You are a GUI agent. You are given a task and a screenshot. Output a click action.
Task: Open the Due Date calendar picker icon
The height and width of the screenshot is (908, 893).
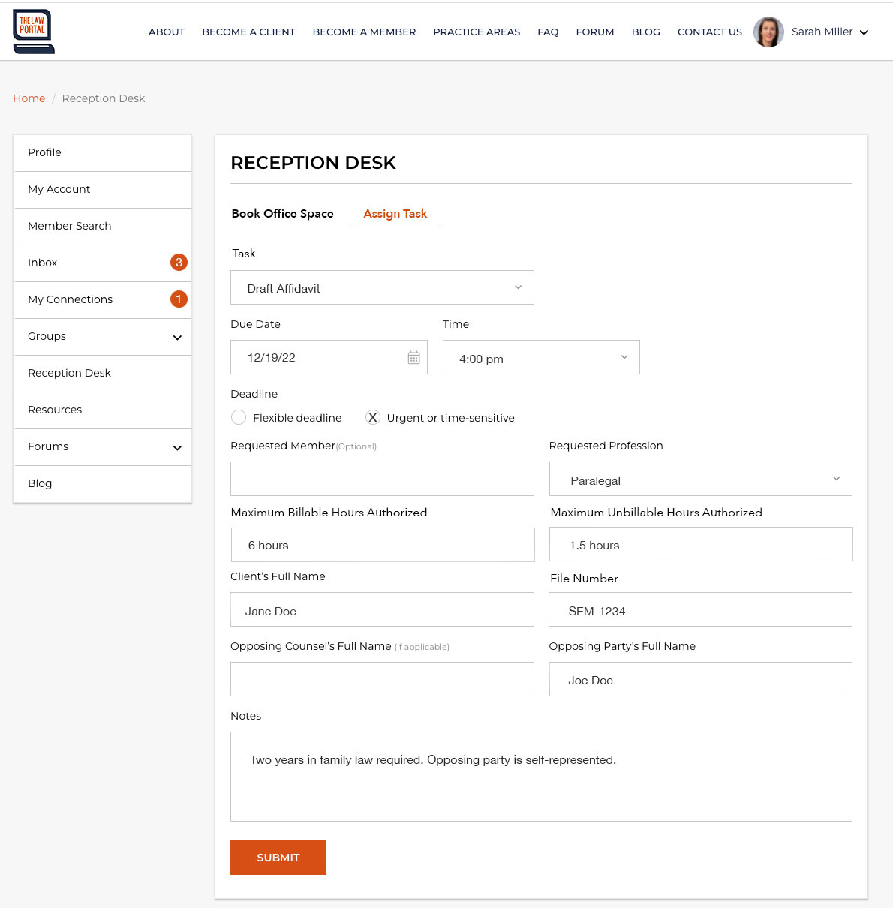(413, 358)
